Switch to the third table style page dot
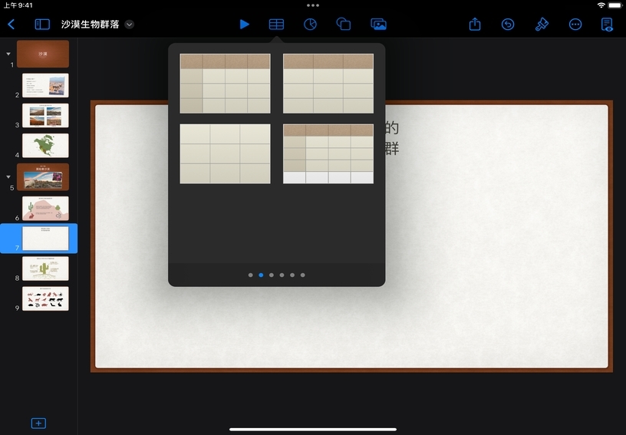 coord(272,275)
